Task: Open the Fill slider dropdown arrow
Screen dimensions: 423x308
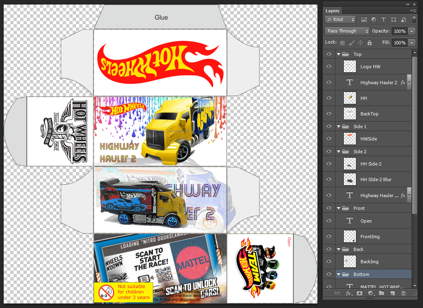Action: 412,43
